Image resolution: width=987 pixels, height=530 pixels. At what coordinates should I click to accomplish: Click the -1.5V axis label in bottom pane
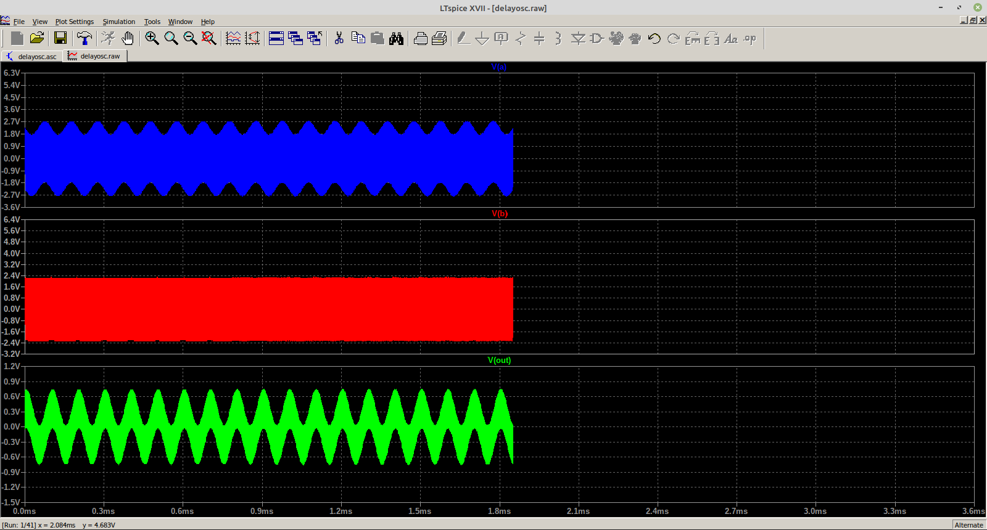[10, 502]
